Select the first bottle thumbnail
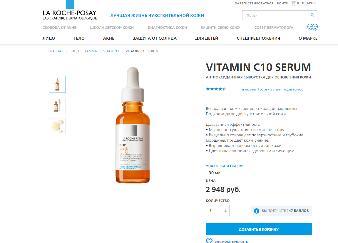338x243 pixels. coord(57,84)
